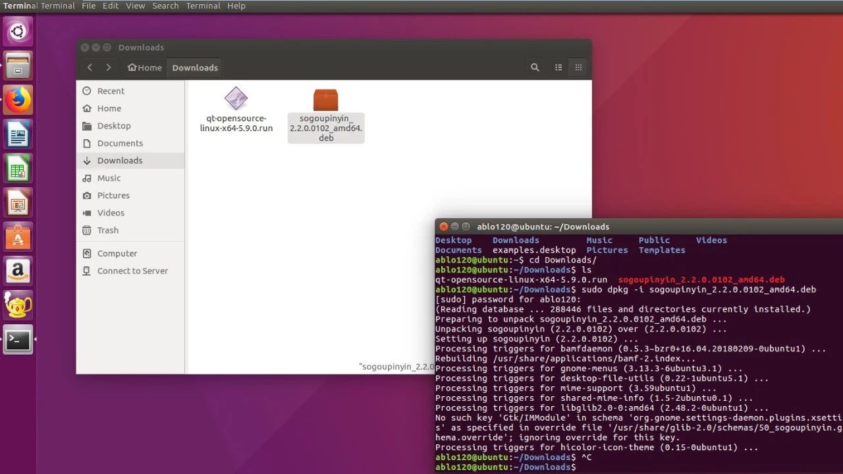Screen dimensions: 843x474
Task: Switch to Terminal via launcher icon
Action: click(x=18, y=340)
